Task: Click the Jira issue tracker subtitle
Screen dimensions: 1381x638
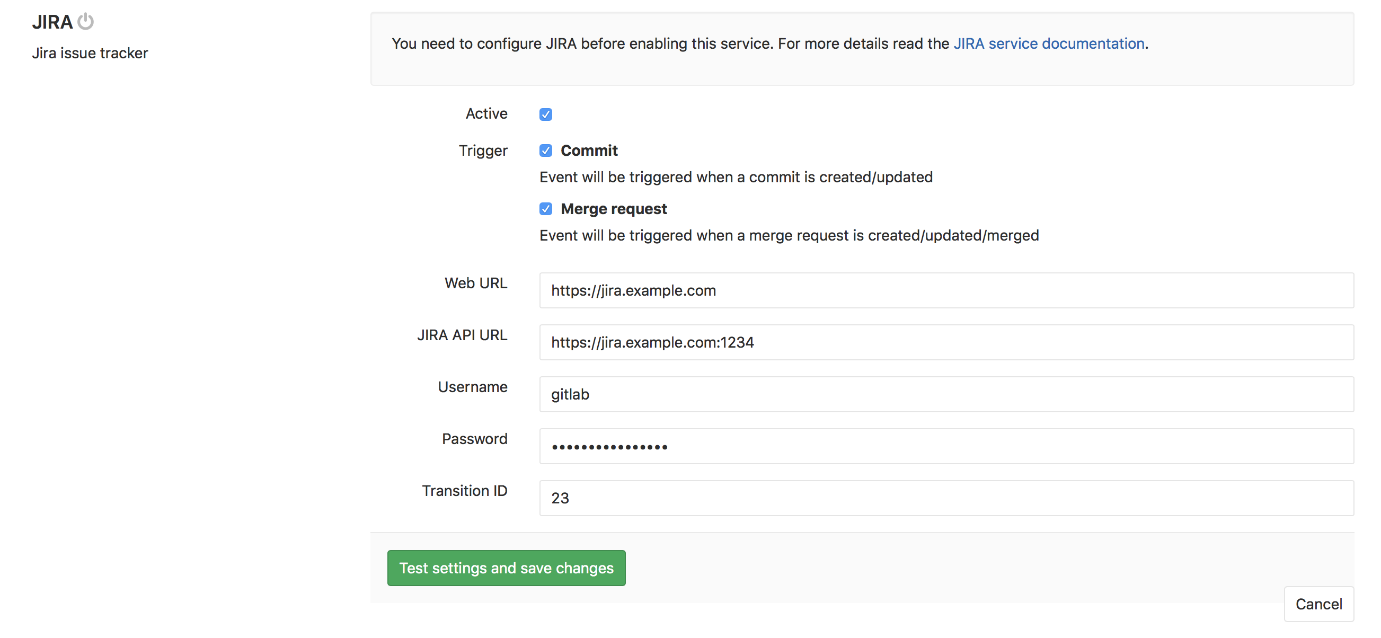Action: [x=90, y=52]
